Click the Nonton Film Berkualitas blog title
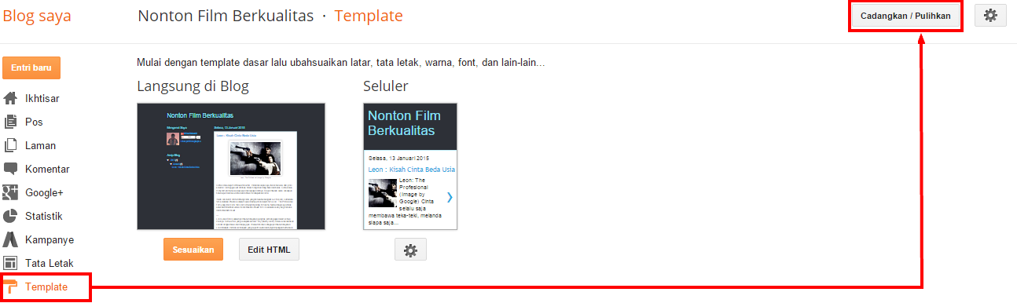Image resolution: width=1017 pixels, height=303 pixels. [x=226, y=16]
